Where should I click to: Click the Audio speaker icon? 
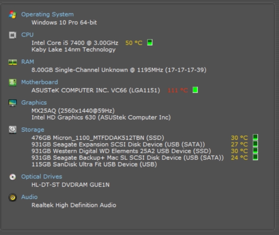12,197
